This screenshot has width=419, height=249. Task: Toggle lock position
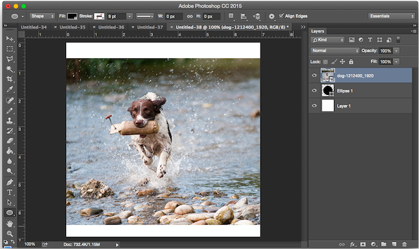coord(342,62)
